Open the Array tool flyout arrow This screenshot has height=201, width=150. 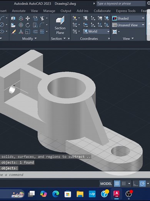(x=47, y=31)
